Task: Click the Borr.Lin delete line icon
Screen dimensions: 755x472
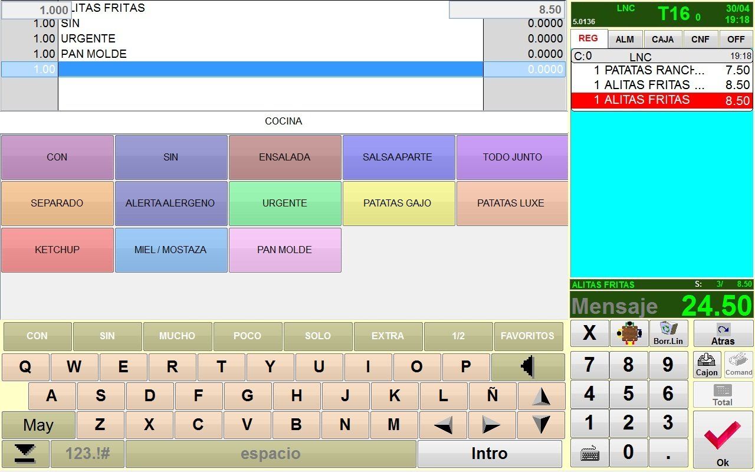Action: [668, 334]
